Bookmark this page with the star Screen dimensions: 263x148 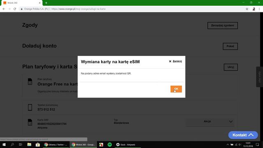click(247, 9)
